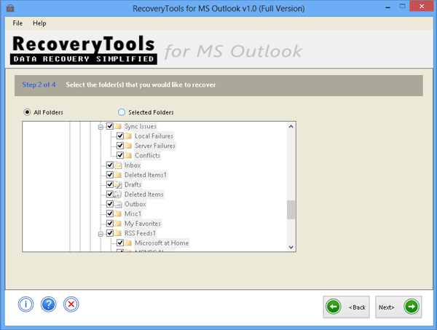Proceed with the Next> button
437x330 pixels.
point(398,307)
